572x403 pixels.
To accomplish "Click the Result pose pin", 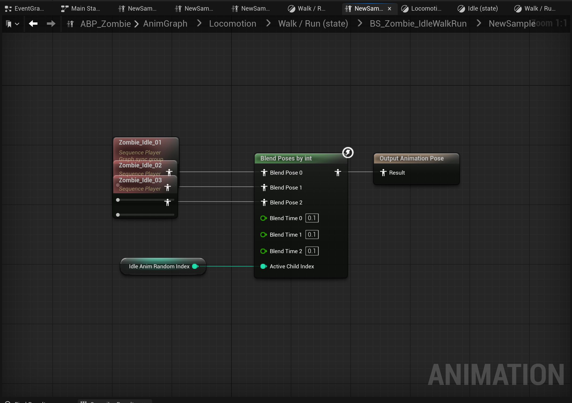I will point(383,173).
